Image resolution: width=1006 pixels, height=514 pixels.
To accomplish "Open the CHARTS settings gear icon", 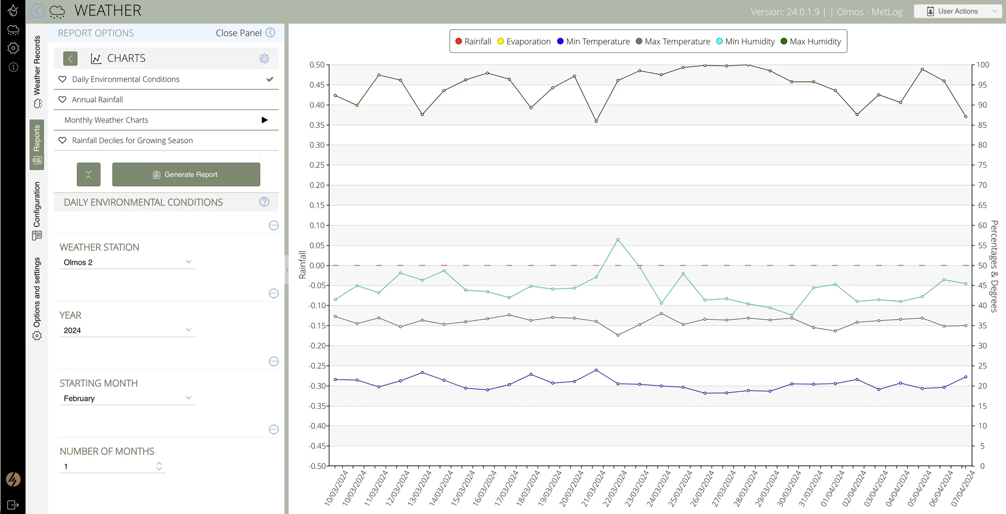I will click(x=265, y=59).
